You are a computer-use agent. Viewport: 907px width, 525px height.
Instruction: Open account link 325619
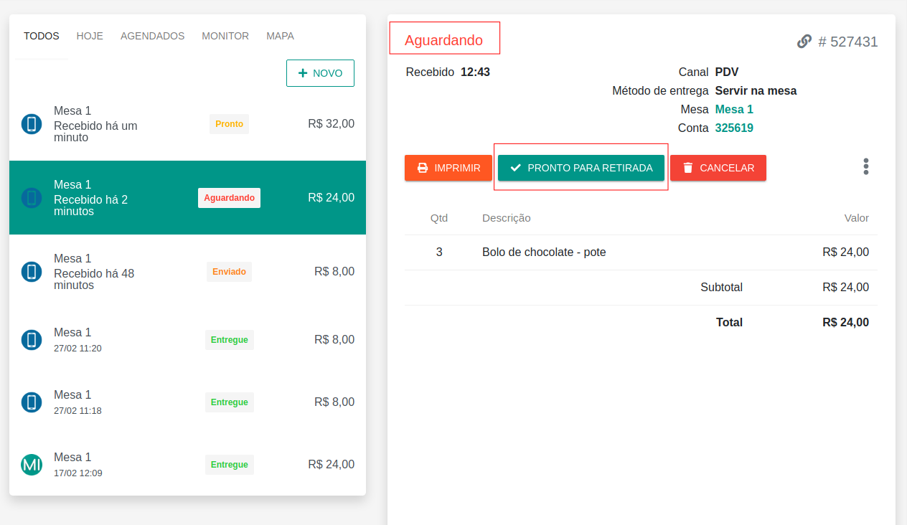pyautogui.click(x=733, y=128)
